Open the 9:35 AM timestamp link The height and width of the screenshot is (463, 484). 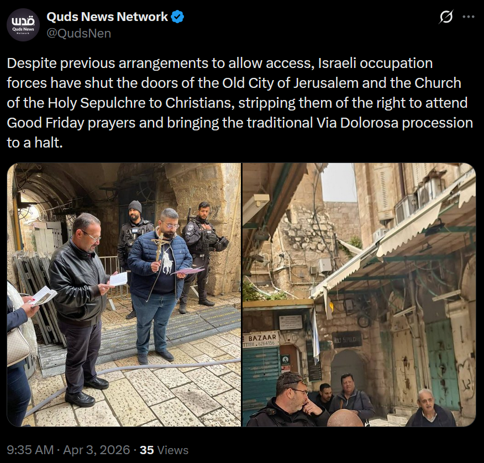click(x=30, y=450)
